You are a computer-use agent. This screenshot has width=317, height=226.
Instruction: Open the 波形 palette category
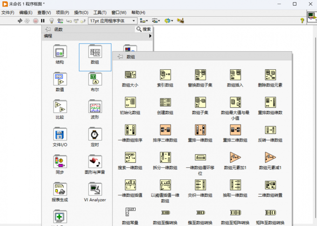95,106
